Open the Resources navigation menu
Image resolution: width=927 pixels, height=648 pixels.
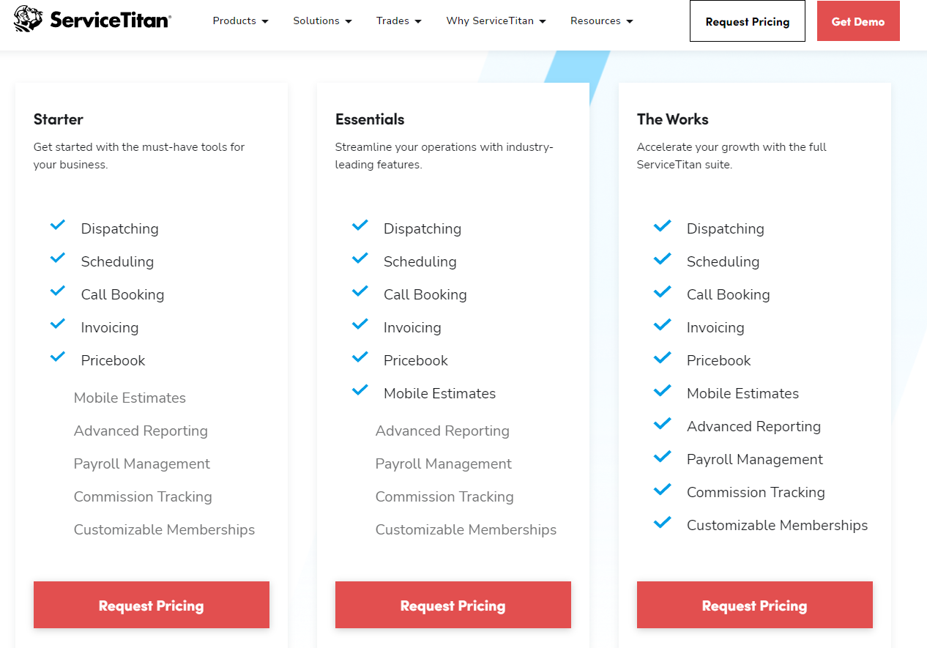601,21
